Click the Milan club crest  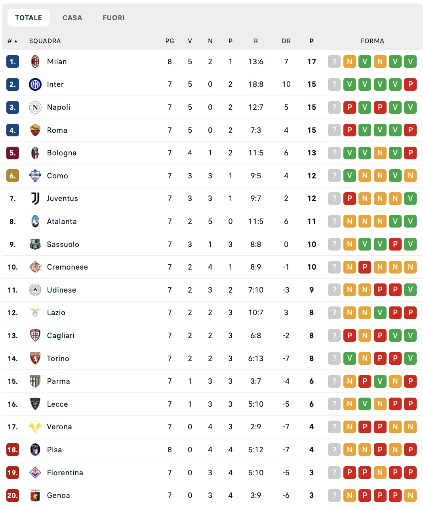35,61
